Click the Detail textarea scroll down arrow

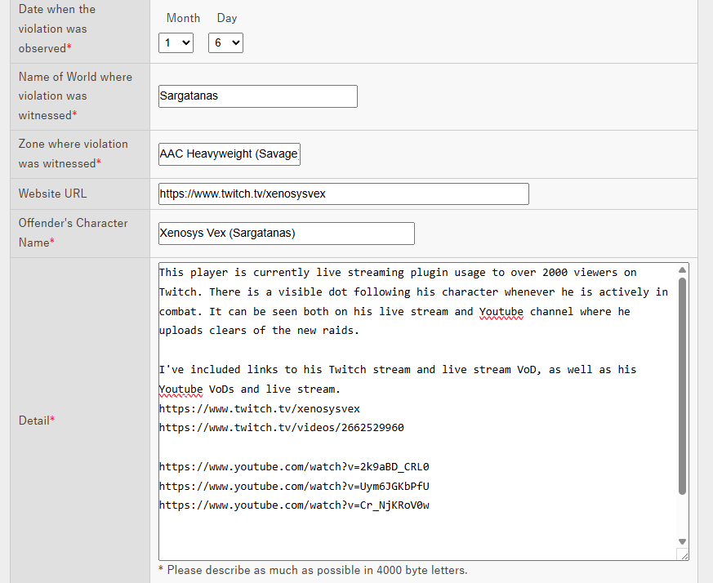tap(682, 541)
